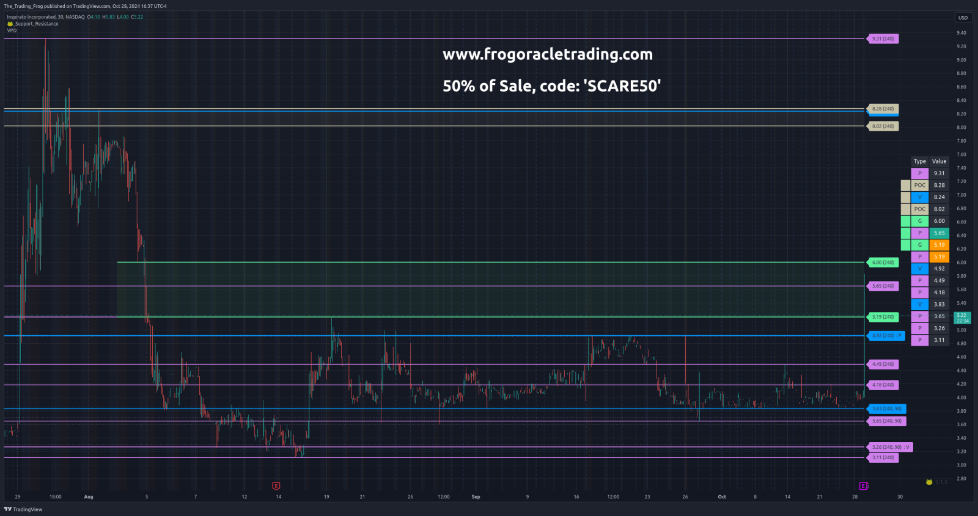This screenshot has width=978, height=516.
Task: Select the green 6.00 (240) level label
Action: pyautogui.click(x=883, y=263)
